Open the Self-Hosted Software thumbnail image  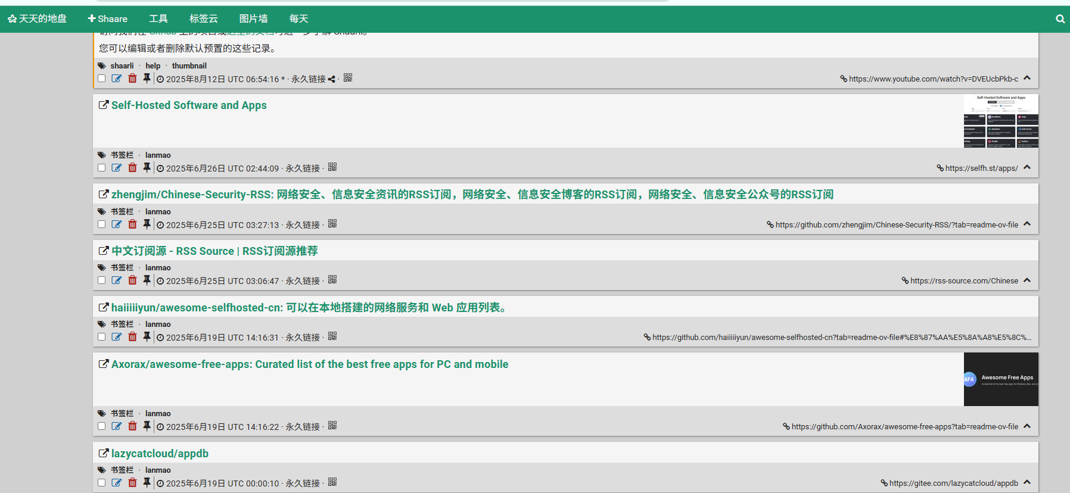coord(1001,121)
